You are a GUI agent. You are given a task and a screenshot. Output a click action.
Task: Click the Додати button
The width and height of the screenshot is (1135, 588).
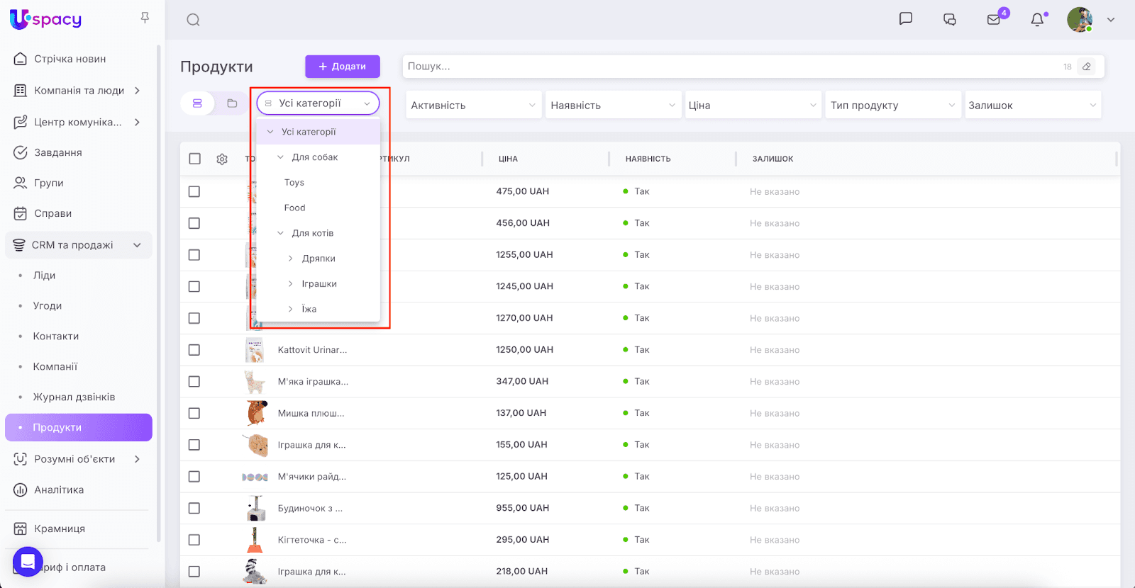coord(343,67)
